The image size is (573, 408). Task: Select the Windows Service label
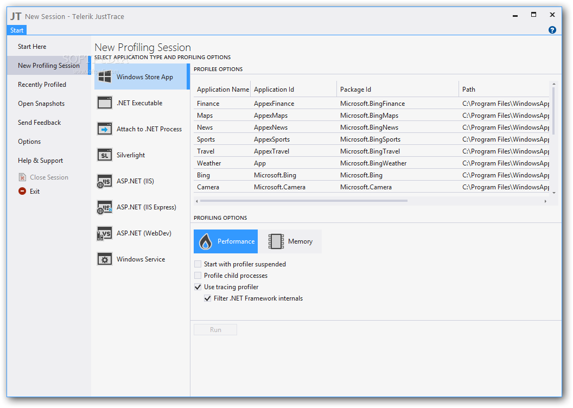coord(141,259)
